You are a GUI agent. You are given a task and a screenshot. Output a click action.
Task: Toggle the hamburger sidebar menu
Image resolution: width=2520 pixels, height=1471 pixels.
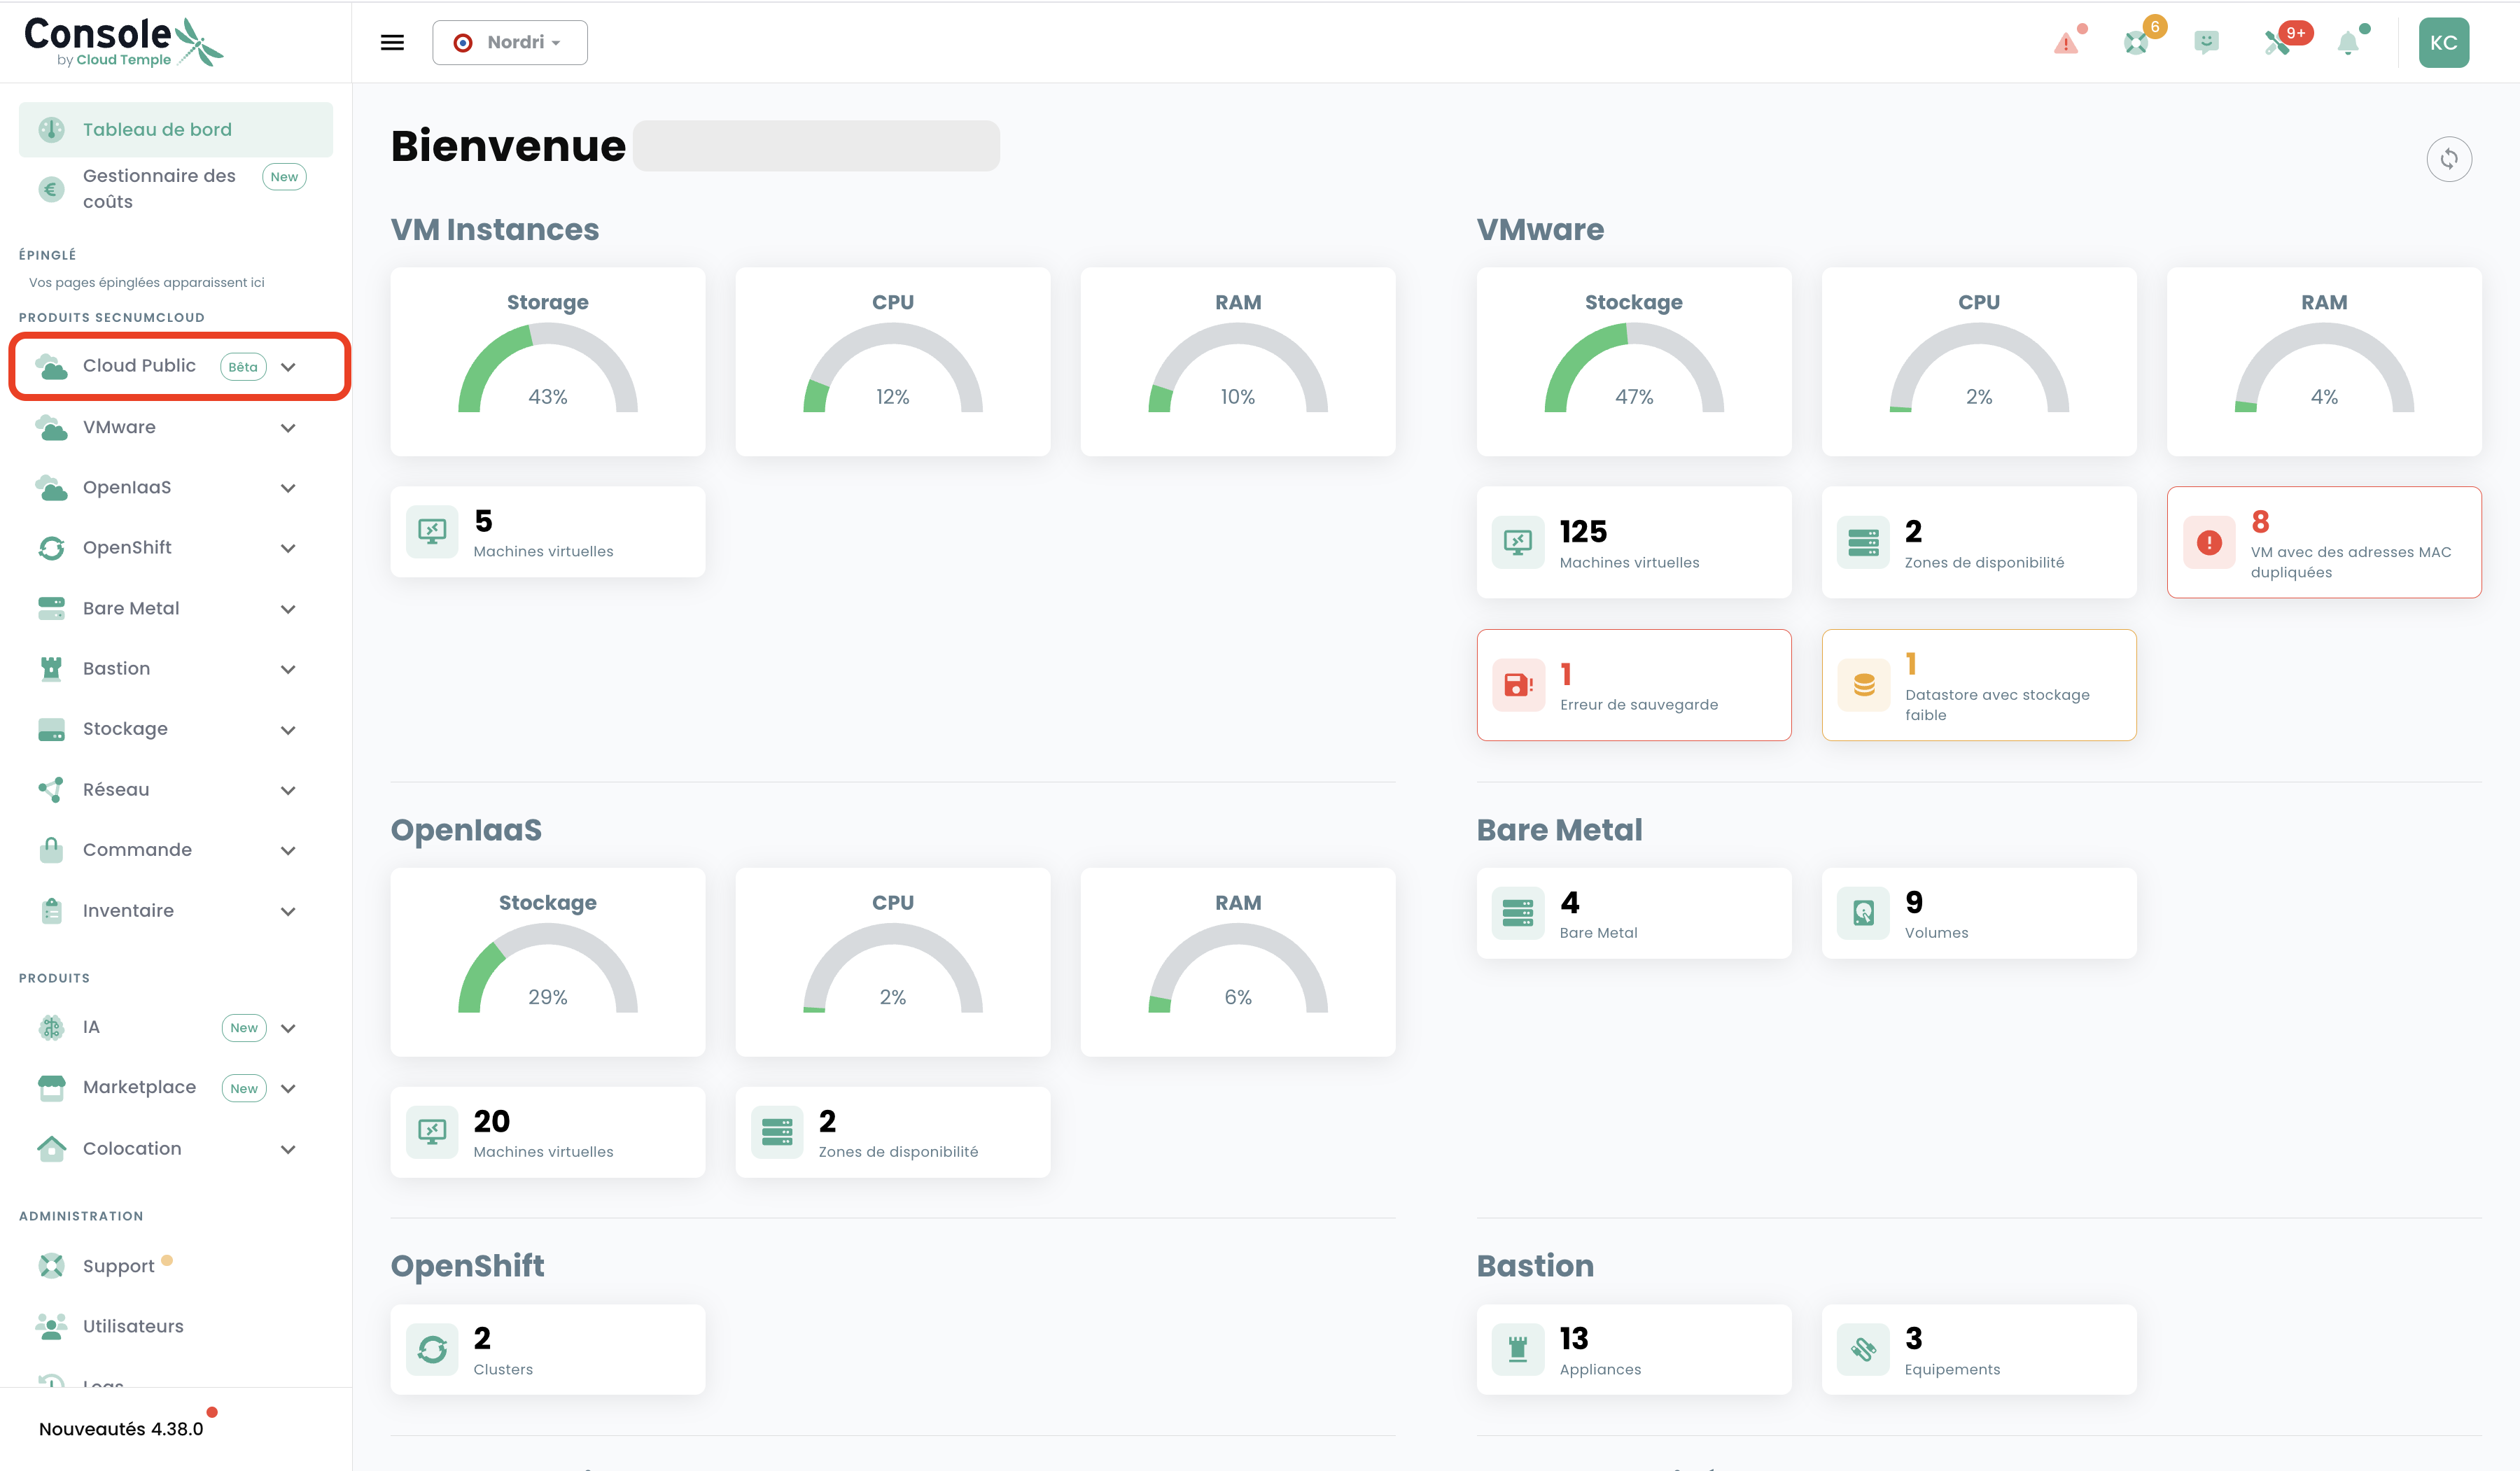pyautogui.click(x=392, y=42)
